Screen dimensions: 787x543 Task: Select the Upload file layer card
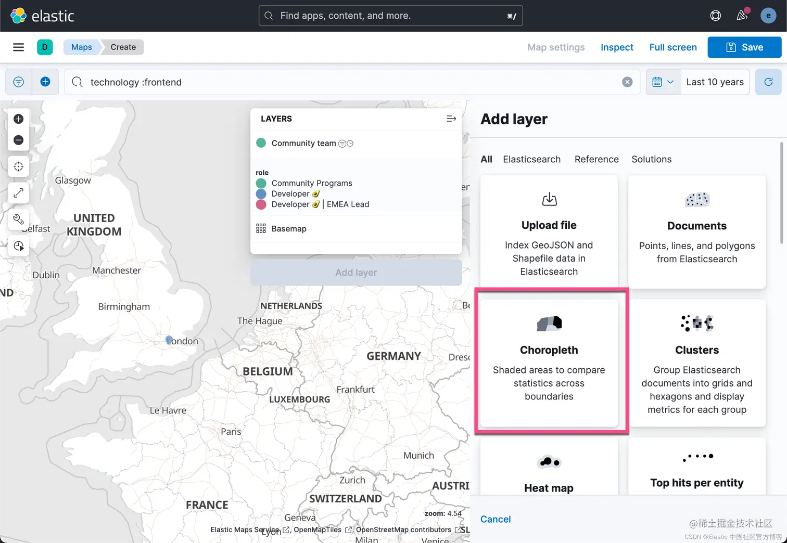(x=549, y=231)
